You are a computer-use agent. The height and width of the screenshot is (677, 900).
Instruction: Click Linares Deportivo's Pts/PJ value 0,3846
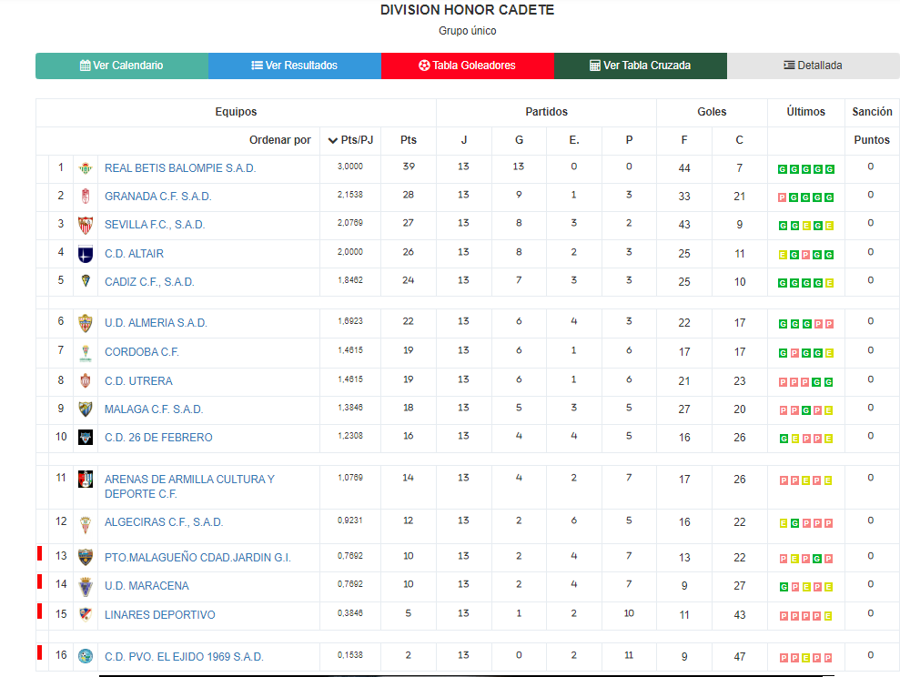pos(350,613)
